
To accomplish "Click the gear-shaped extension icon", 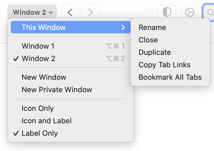I will [190, 12].
